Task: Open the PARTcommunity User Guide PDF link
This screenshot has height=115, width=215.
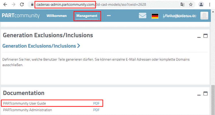Action: pos(96,103)
